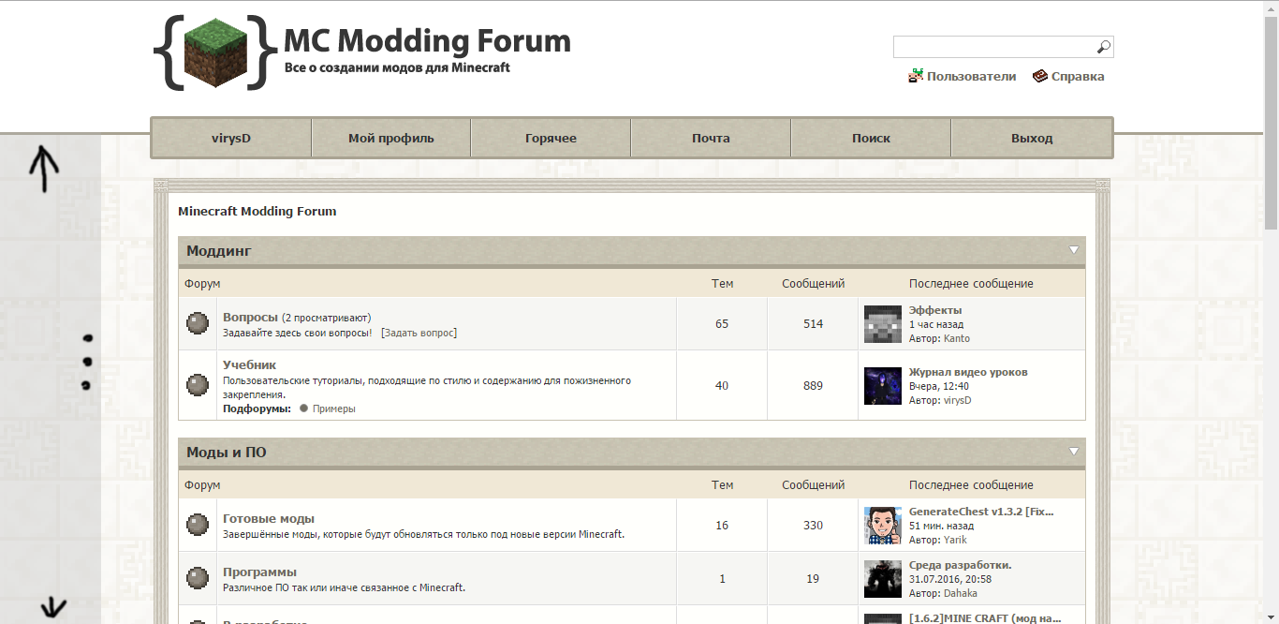This screenshot has width=1279, height=624.
Task: Open the Поиск menu item
Action: 871,138
